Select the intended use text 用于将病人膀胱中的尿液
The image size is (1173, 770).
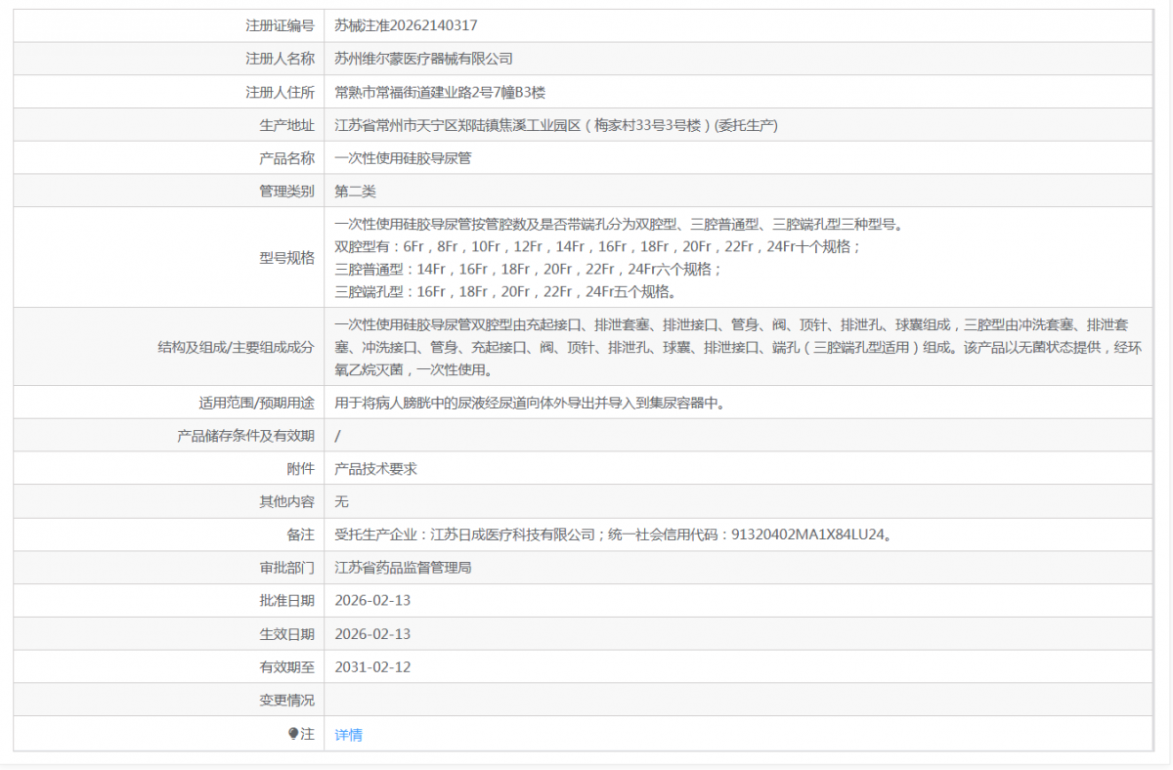(x=529, y=403)
